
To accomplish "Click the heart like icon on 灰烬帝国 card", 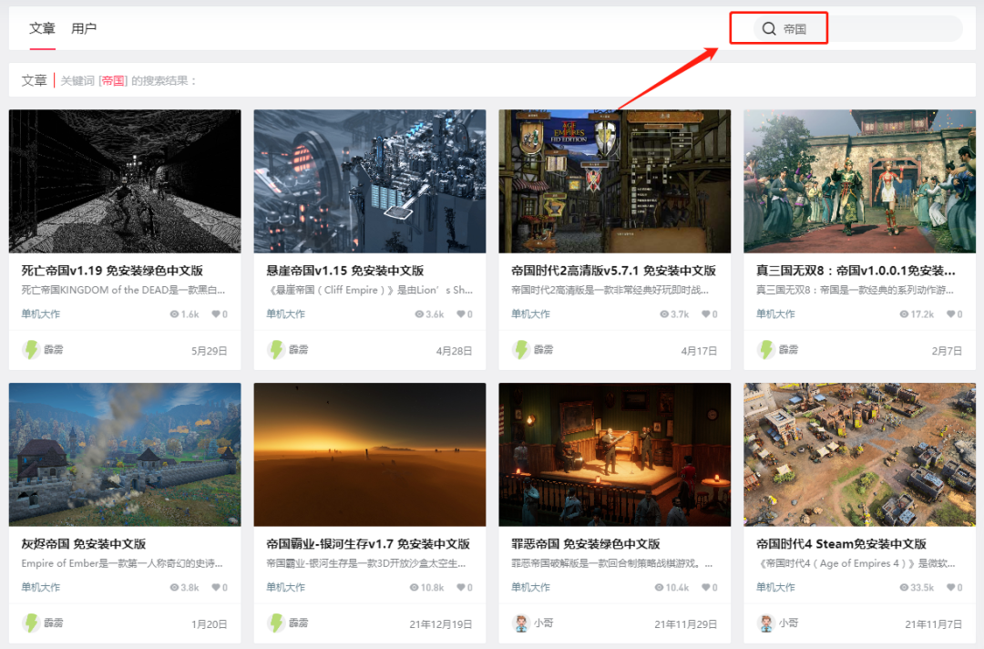I will click(x=215, y=588).
